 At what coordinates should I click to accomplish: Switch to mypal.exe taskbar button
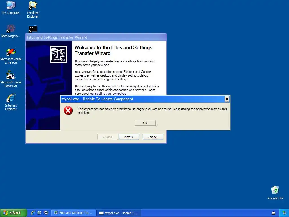[119, 213]
